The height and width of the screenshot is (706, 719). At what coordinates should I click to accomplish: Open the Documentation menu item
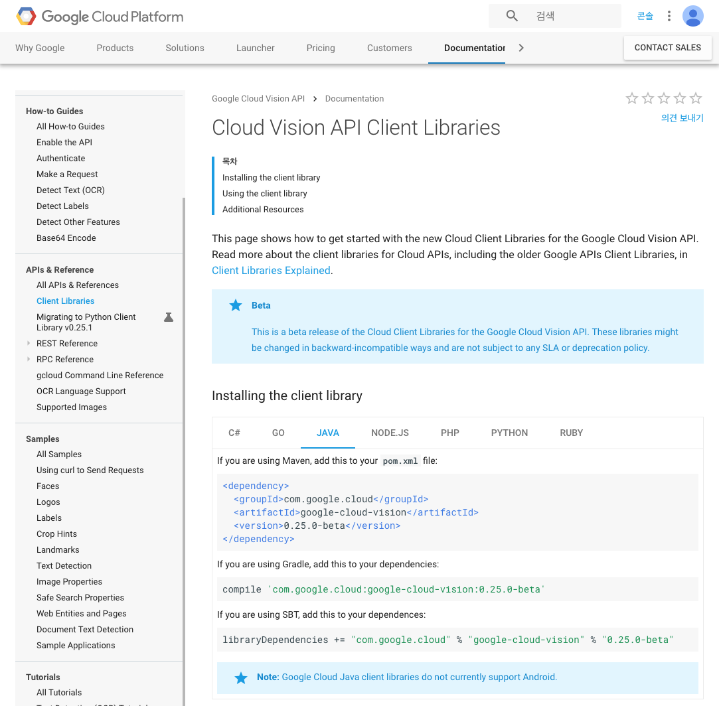point(475,48)
